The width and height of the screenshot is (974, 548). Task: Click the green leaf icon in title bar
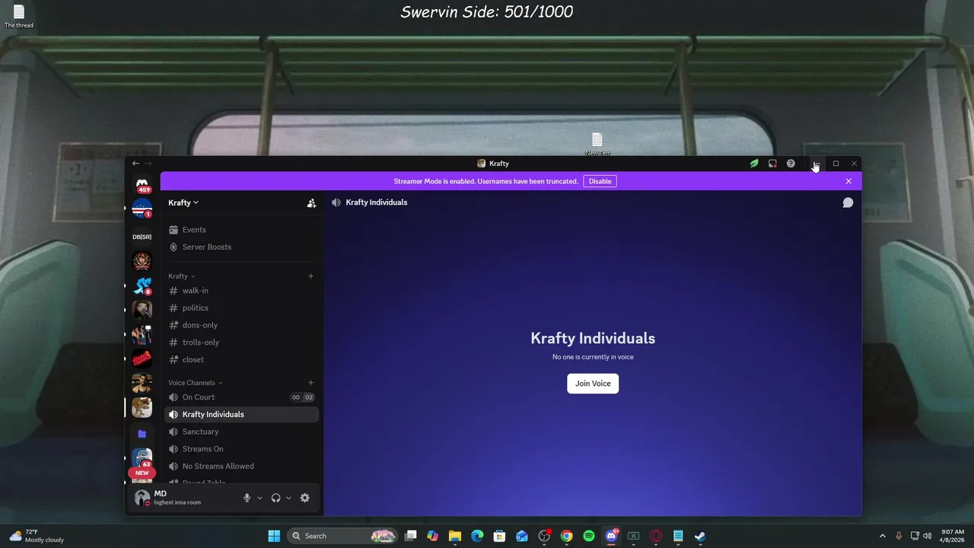click(754, 164)
